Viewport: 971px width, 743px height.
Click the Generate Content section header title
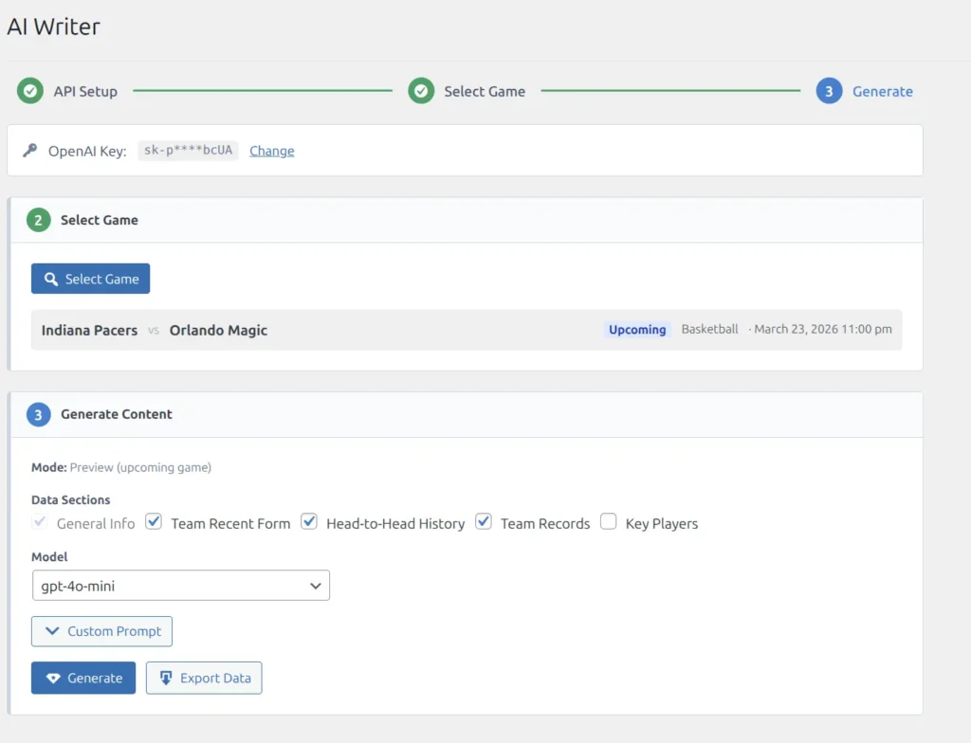click(x=117, y=414)
